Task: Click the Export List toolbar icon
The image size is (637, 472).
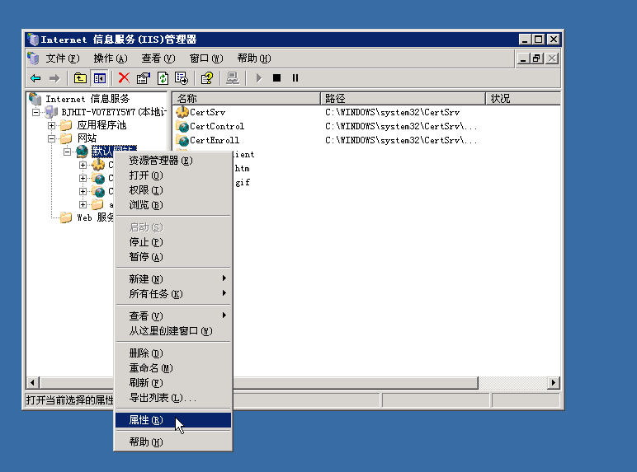Action: click(x=182, y=78)
